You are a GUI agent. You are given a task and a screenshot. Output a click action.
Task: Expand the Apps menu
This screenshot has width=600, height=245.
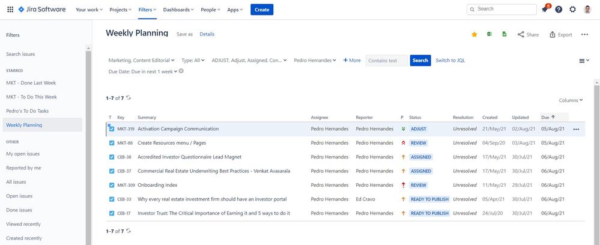point(235,10)
